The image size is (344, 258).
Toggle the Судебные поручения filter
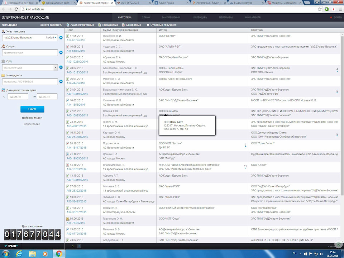[162, 25]
